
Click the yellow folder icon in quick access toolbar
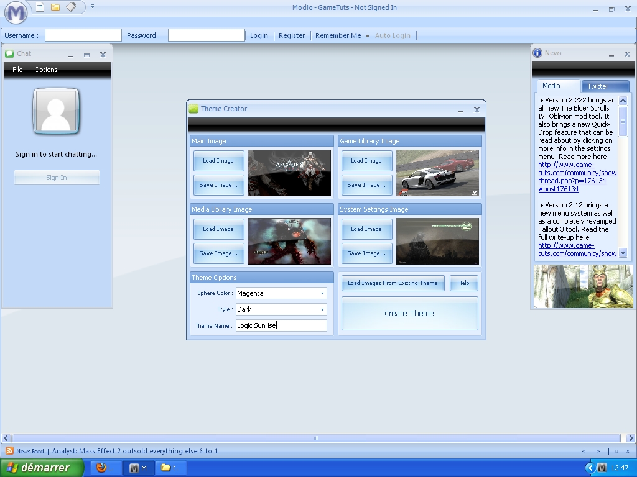[x=55, y=7]
